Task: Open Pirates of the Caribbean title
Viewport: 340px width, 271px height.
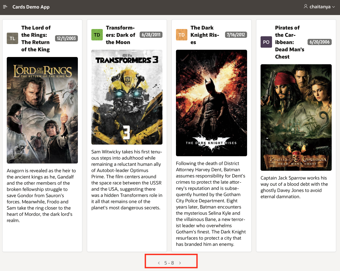Action: (290, 42)
